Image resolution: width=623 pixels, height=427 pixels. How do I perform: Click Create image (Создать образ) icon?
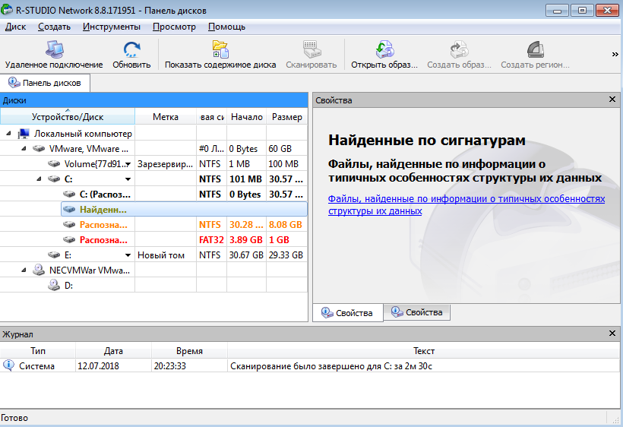[459, 49]
